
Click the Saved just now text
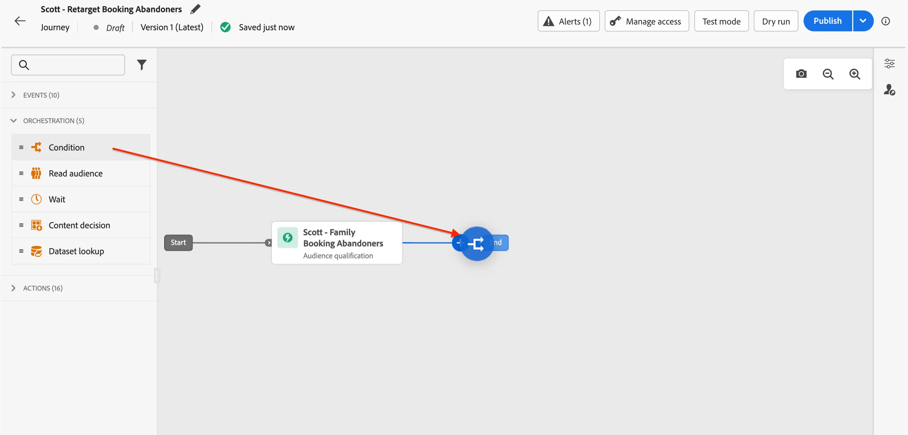pyautogui.click(x=266, y=27)
